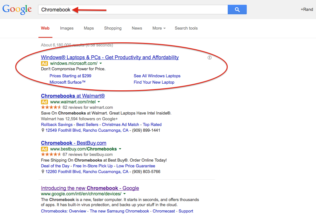The width and height of the screenshot is (316, 216).
Task: Open the More dropdown menu
Action: tap(159, 28)
